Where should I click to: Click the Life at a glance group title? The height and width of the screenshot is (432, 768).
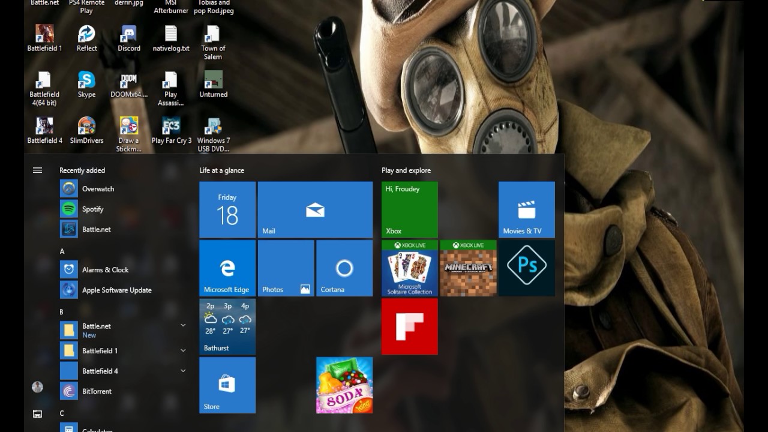221,170
